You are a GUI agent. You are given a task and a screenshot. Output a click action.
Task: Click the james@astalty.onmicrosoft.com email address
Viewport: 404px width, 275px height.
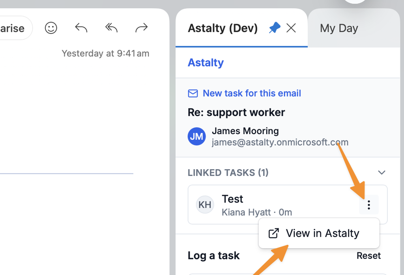click(x=280, y=142)
